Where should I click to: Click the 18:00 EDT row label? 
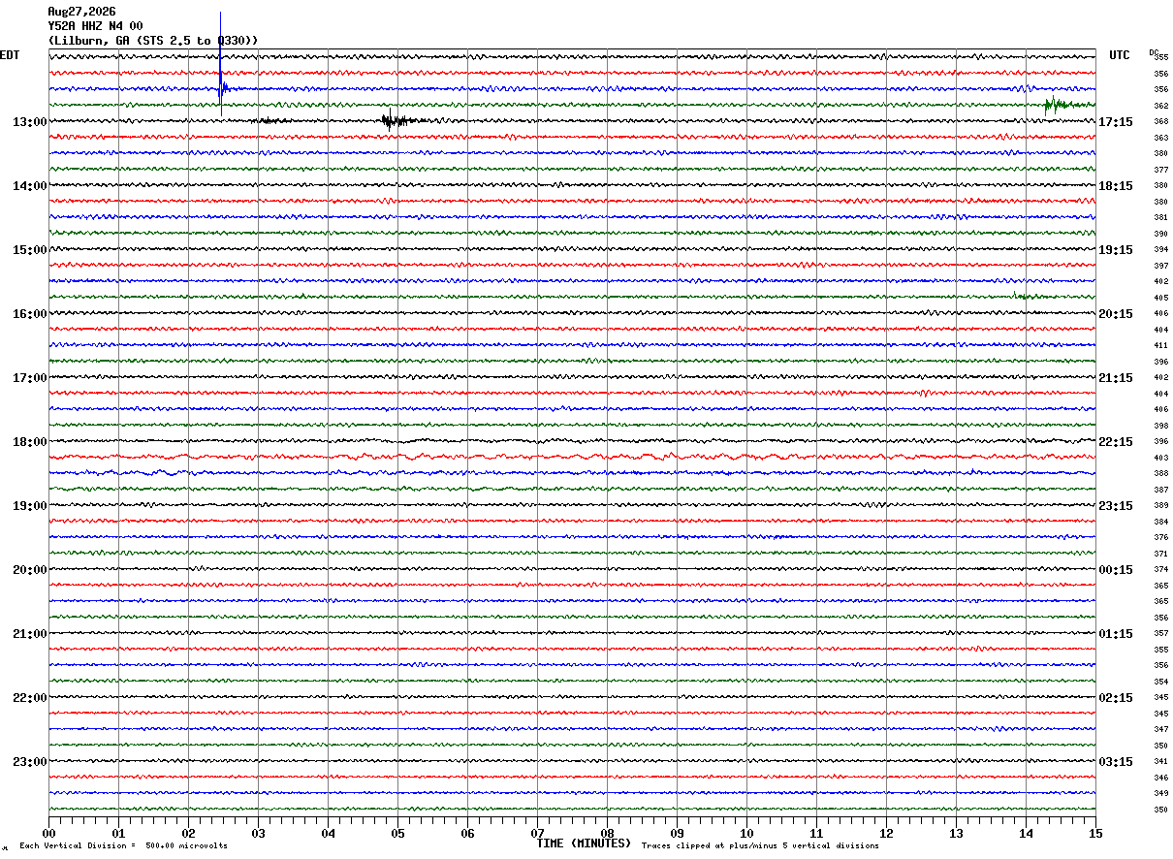(30, 442)
